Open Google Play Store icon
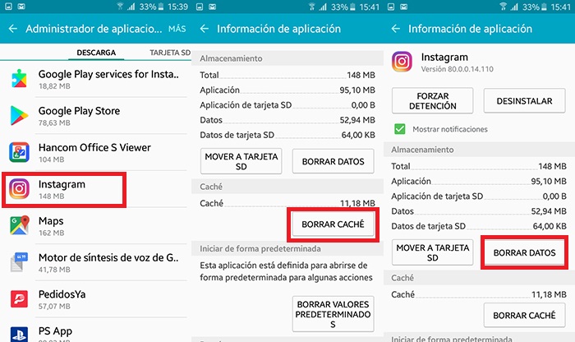 coord(19,115)
